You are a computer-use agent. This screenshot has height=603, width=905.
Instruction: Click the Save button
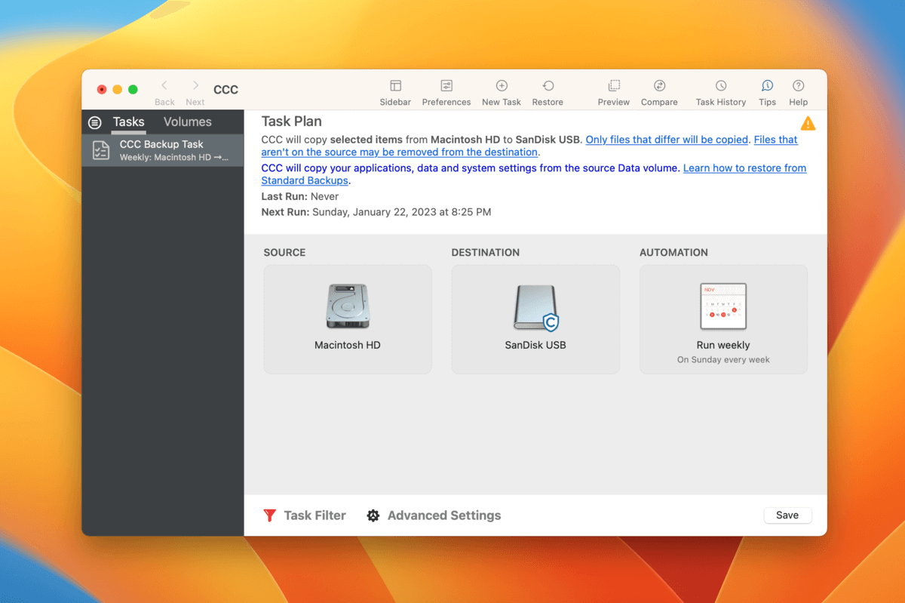(787, 515)
